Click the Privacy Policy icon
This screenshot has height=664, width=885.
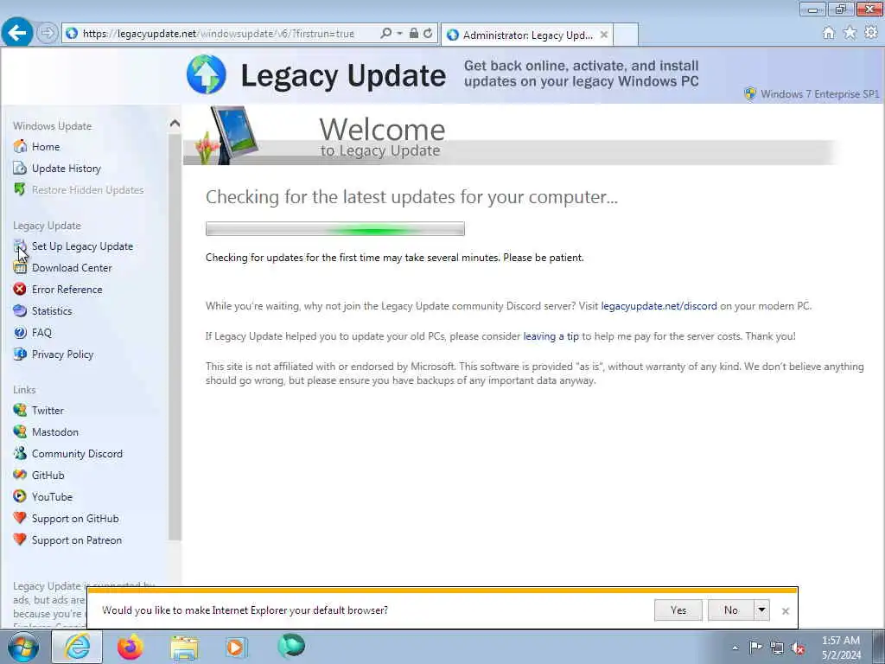(x=20, y=354)
